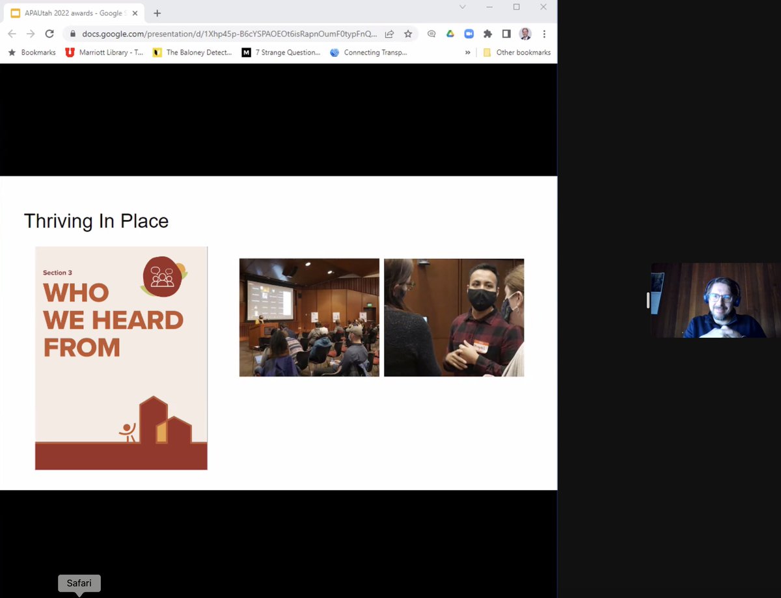Screen dimensions: 781x598
Task: Click the Safari label at the bottom
Action: [x=78, y=583]
